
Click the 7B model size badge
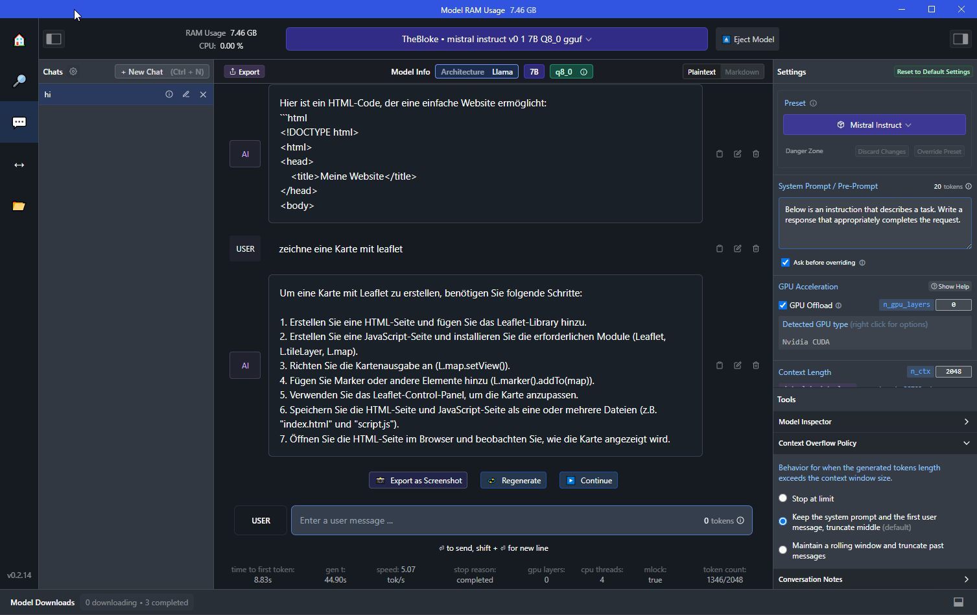(x=534, y=72)
